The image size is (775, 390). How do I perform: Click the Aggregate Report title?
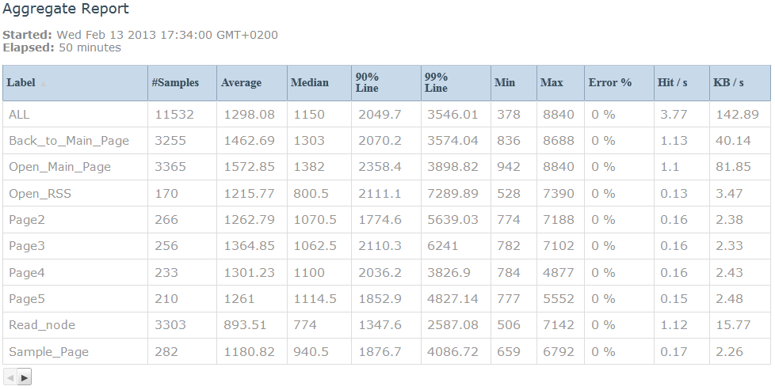[x=66, y=9]
